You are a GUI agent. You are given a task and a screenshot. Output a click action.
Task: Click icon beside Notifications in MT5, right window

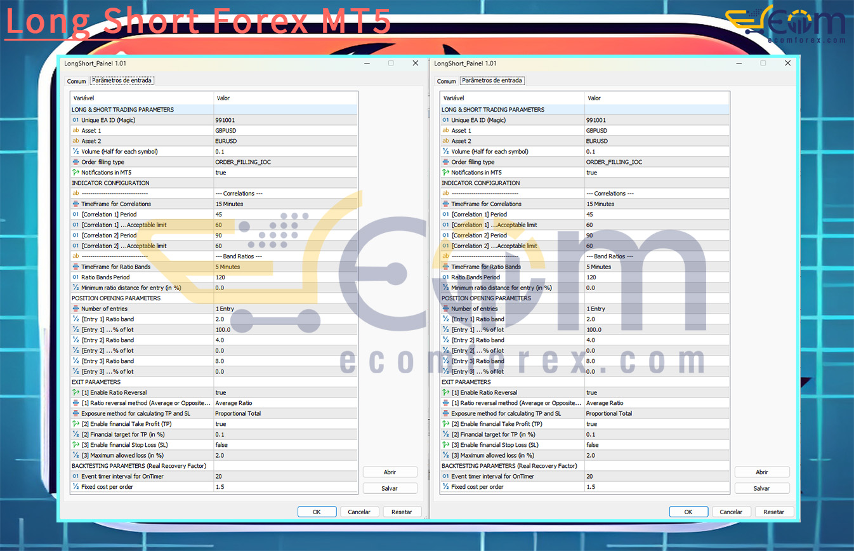coord(445,172)
